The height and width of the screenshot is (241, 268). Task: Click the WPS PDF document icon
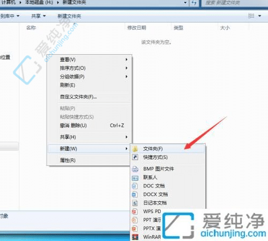(135, 211)
